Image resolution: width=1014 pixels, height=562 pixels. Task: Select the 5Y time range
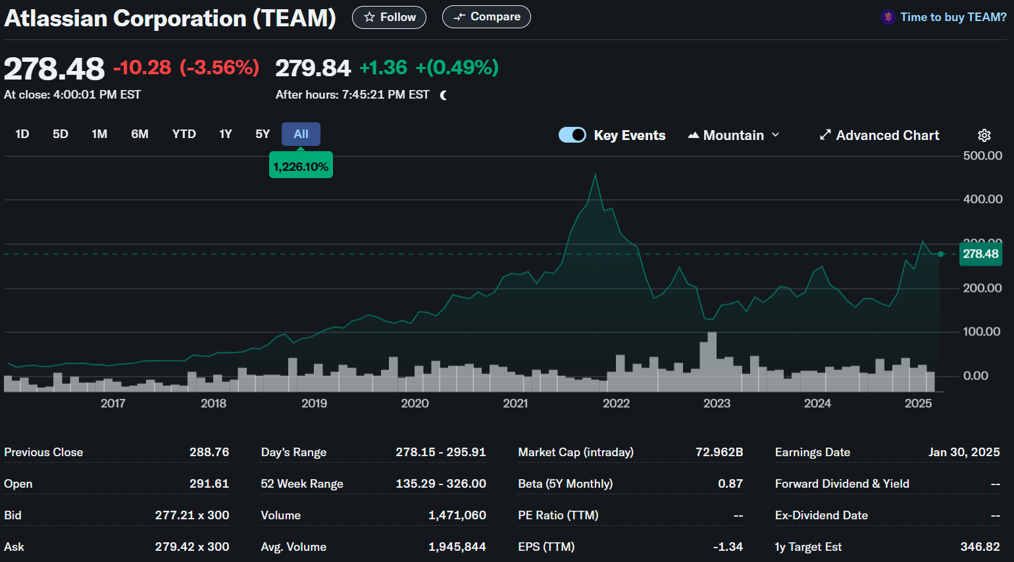pyautogui.click(x=263, y=134)
